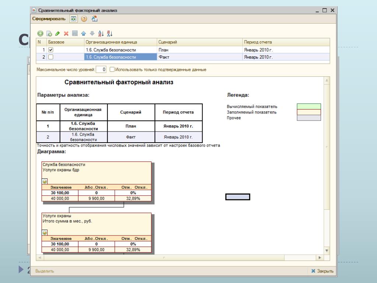This screenshot has height=283, width=377.
Task: Click the report vertical scrollbar down arrow
Action: click(x=327, y=251)
